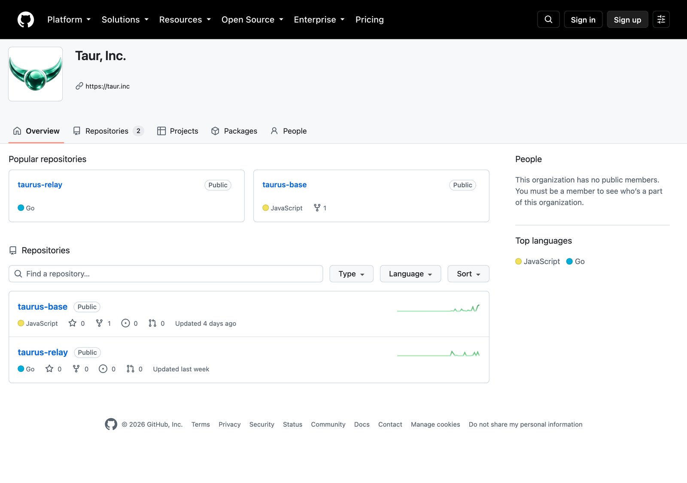Open footer Status link
The image size is (687, 483).
point(292,424)
